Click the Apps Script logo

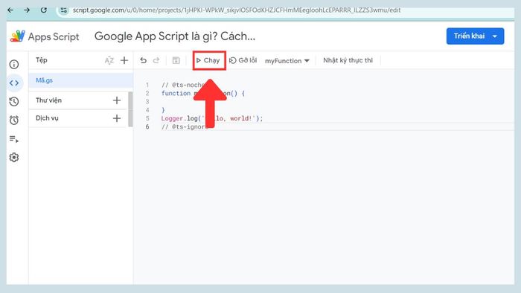point(18,36)
